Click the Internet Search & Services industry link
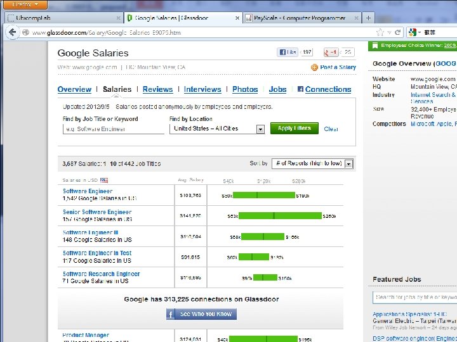 click(433, 98)
